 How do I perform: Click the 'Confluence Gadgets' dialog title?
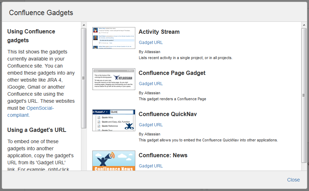click(41, 13)
